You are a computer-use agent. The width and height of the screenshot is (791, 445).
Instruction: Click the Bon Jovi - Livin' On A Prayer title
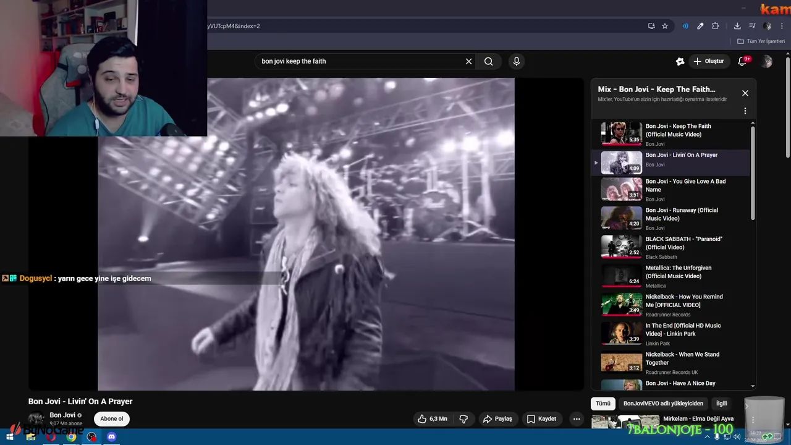(x=80, y=401)
